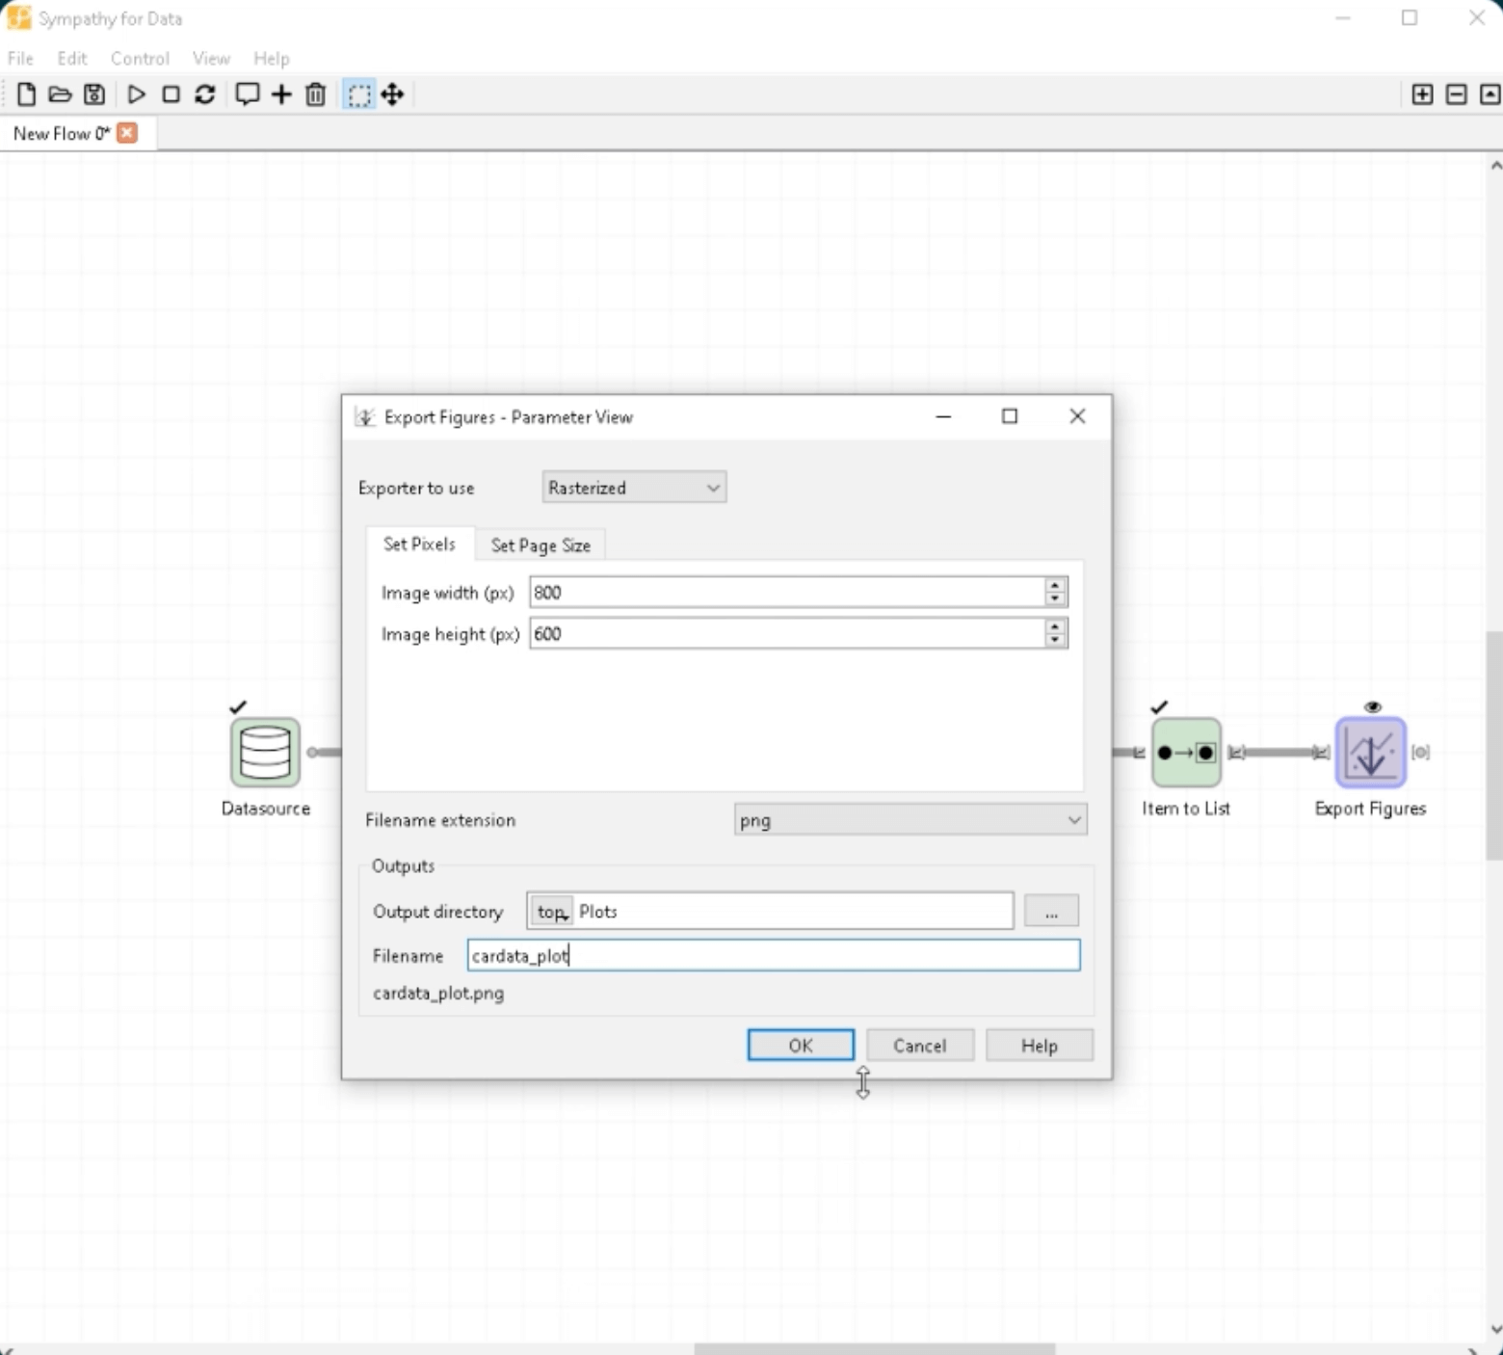Maximize the Export Figures dialog
This screenshot has width=1503, height=1355.
point(1010,416)
